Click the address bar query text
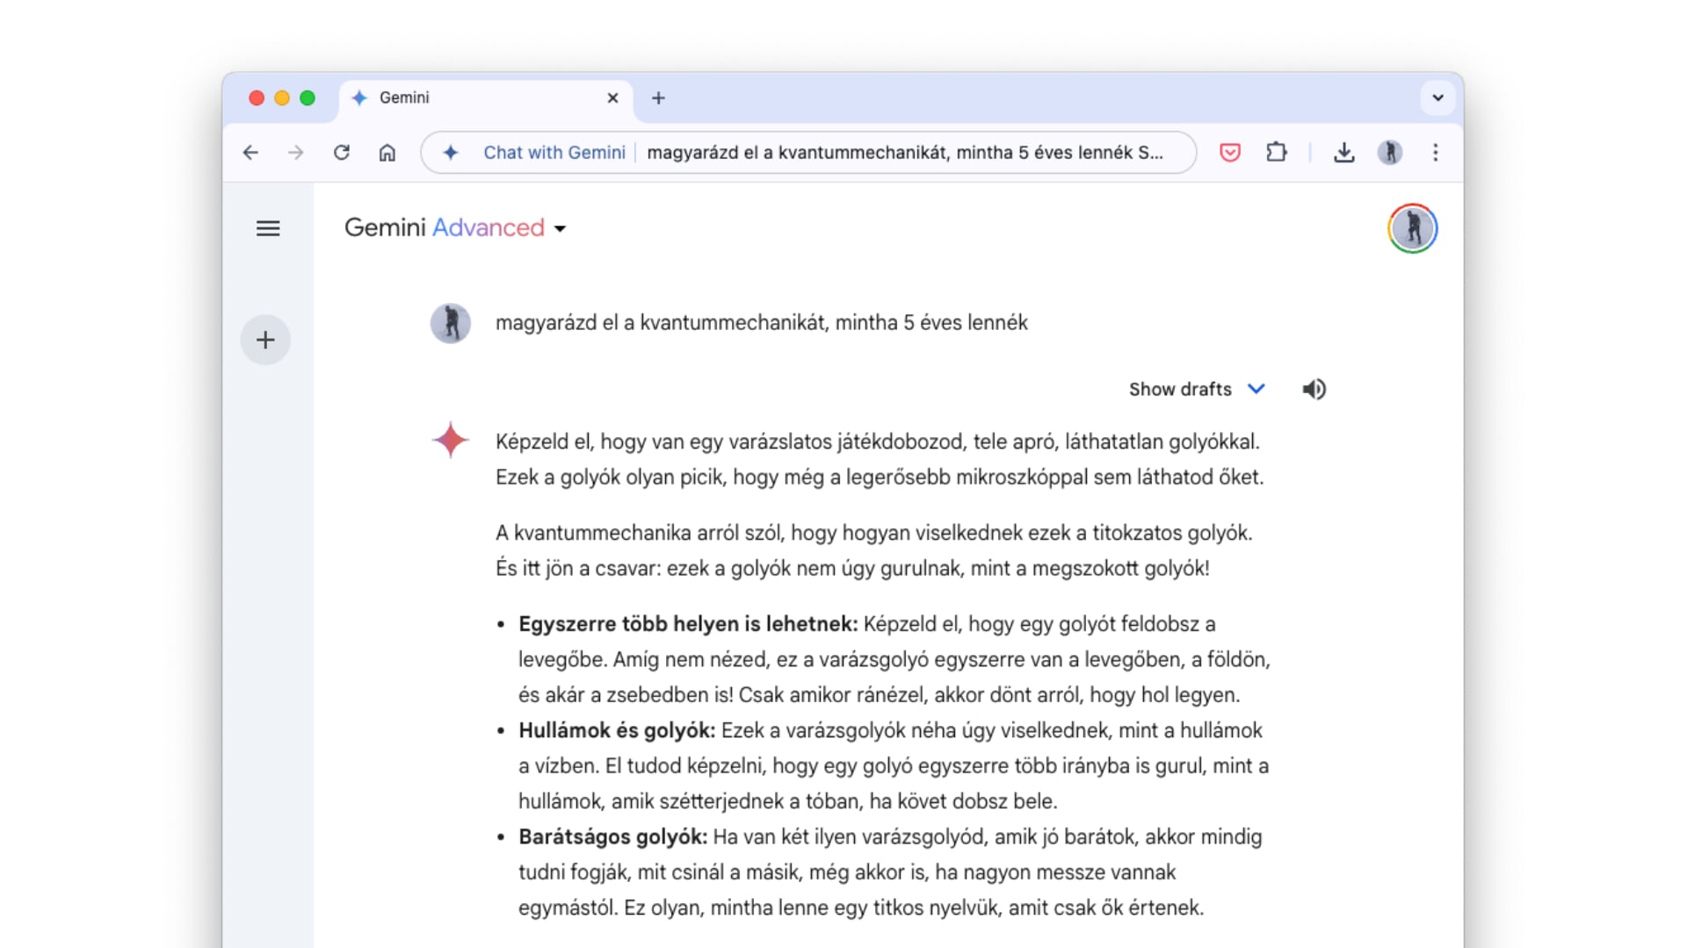Screen dimensions: 1687x948 (x=905, y=153)
